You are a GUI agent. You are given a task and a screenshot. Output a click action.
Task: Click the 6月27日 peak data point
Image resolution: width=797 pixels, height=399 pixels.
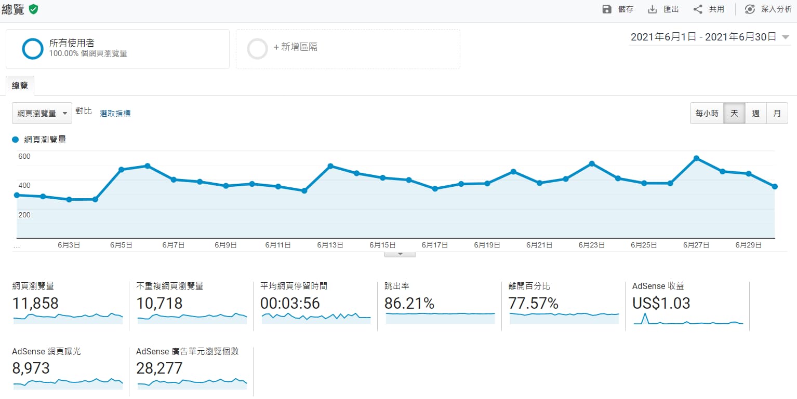tap(696, 158)
